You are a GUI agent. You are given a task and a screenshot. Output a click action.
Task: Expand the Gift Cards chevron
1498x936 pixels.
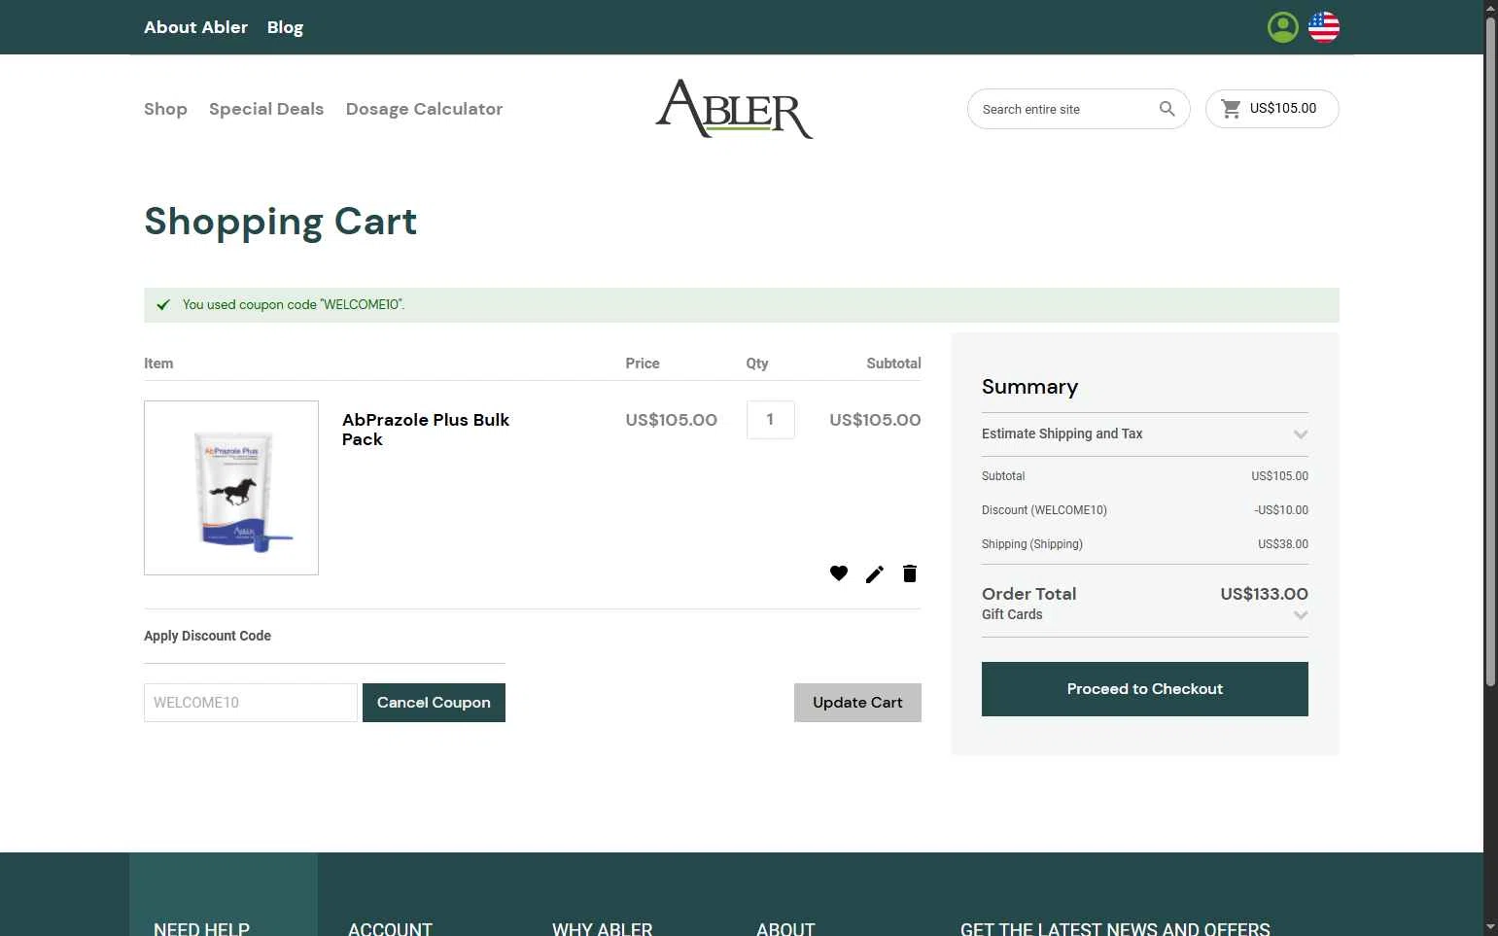point(1301,615)
